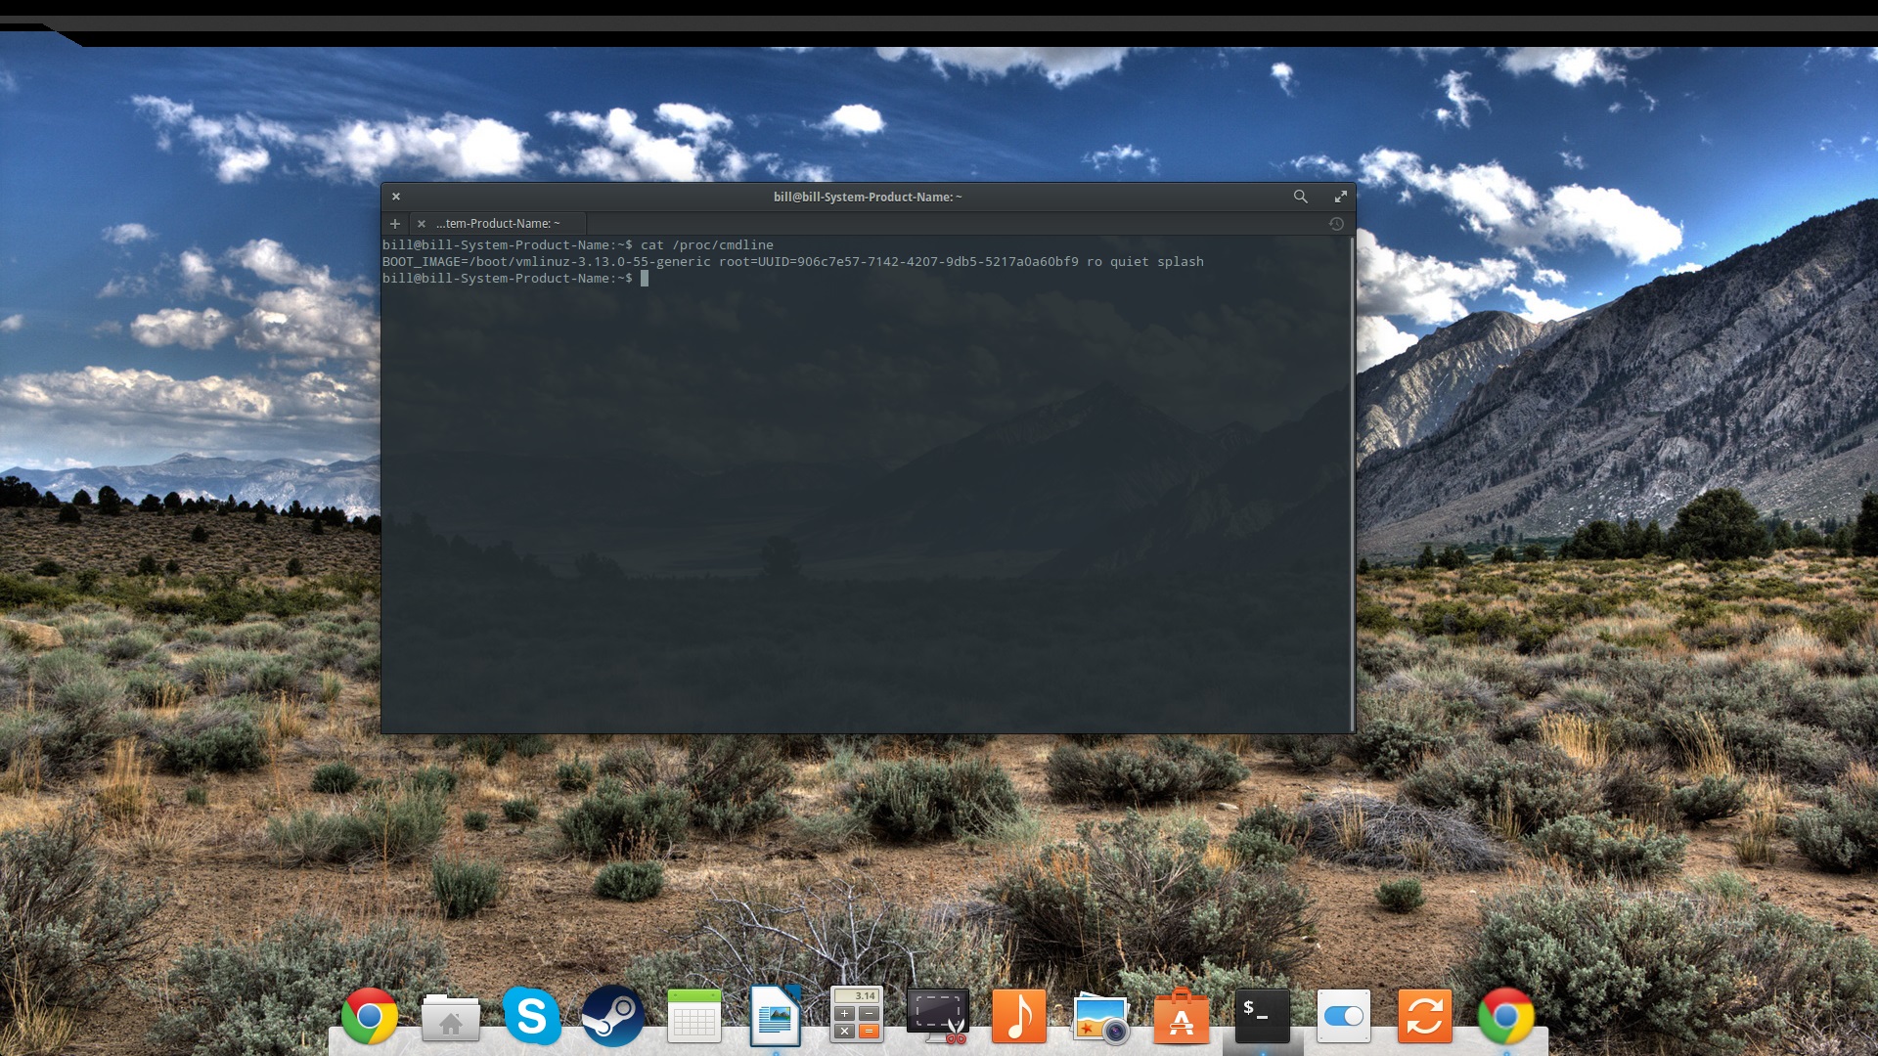Open the Files home folder in dock
The height and width of the screenshot is (1056, 1878).
[450, 1017]
